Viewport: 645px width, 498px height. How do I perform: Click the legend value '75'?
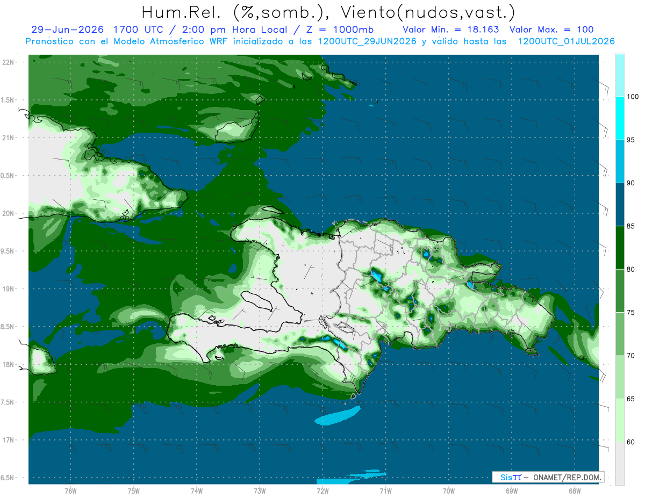(x=631, y=313)
